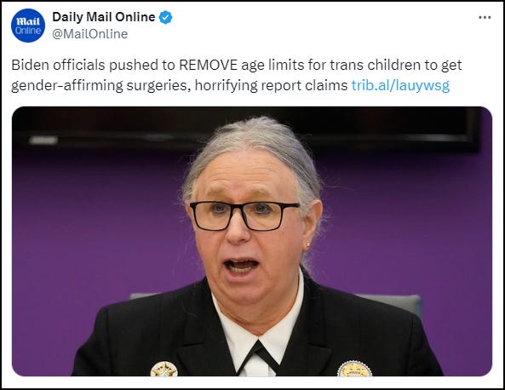Click the left gold star badge on uniform
The image size is (505, 390).
click(x=164, y=369)
